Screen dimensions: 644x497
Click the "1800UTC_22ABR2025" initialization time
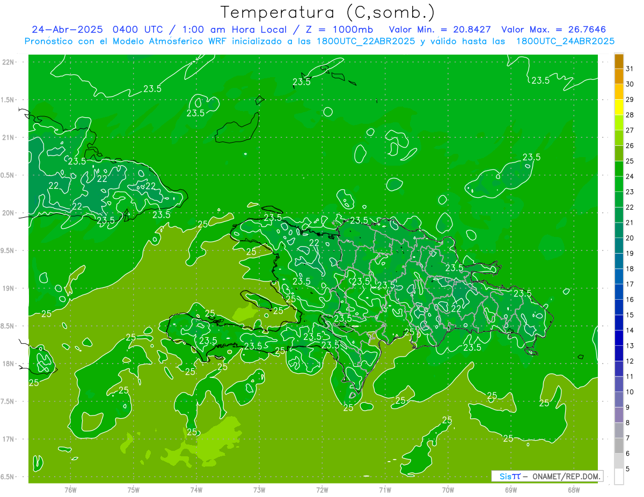366,41
